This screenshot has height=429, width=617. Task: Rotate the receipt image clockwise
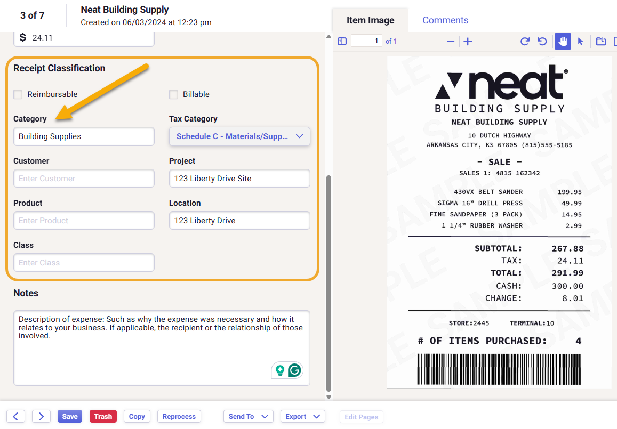(x=525, y=42)
